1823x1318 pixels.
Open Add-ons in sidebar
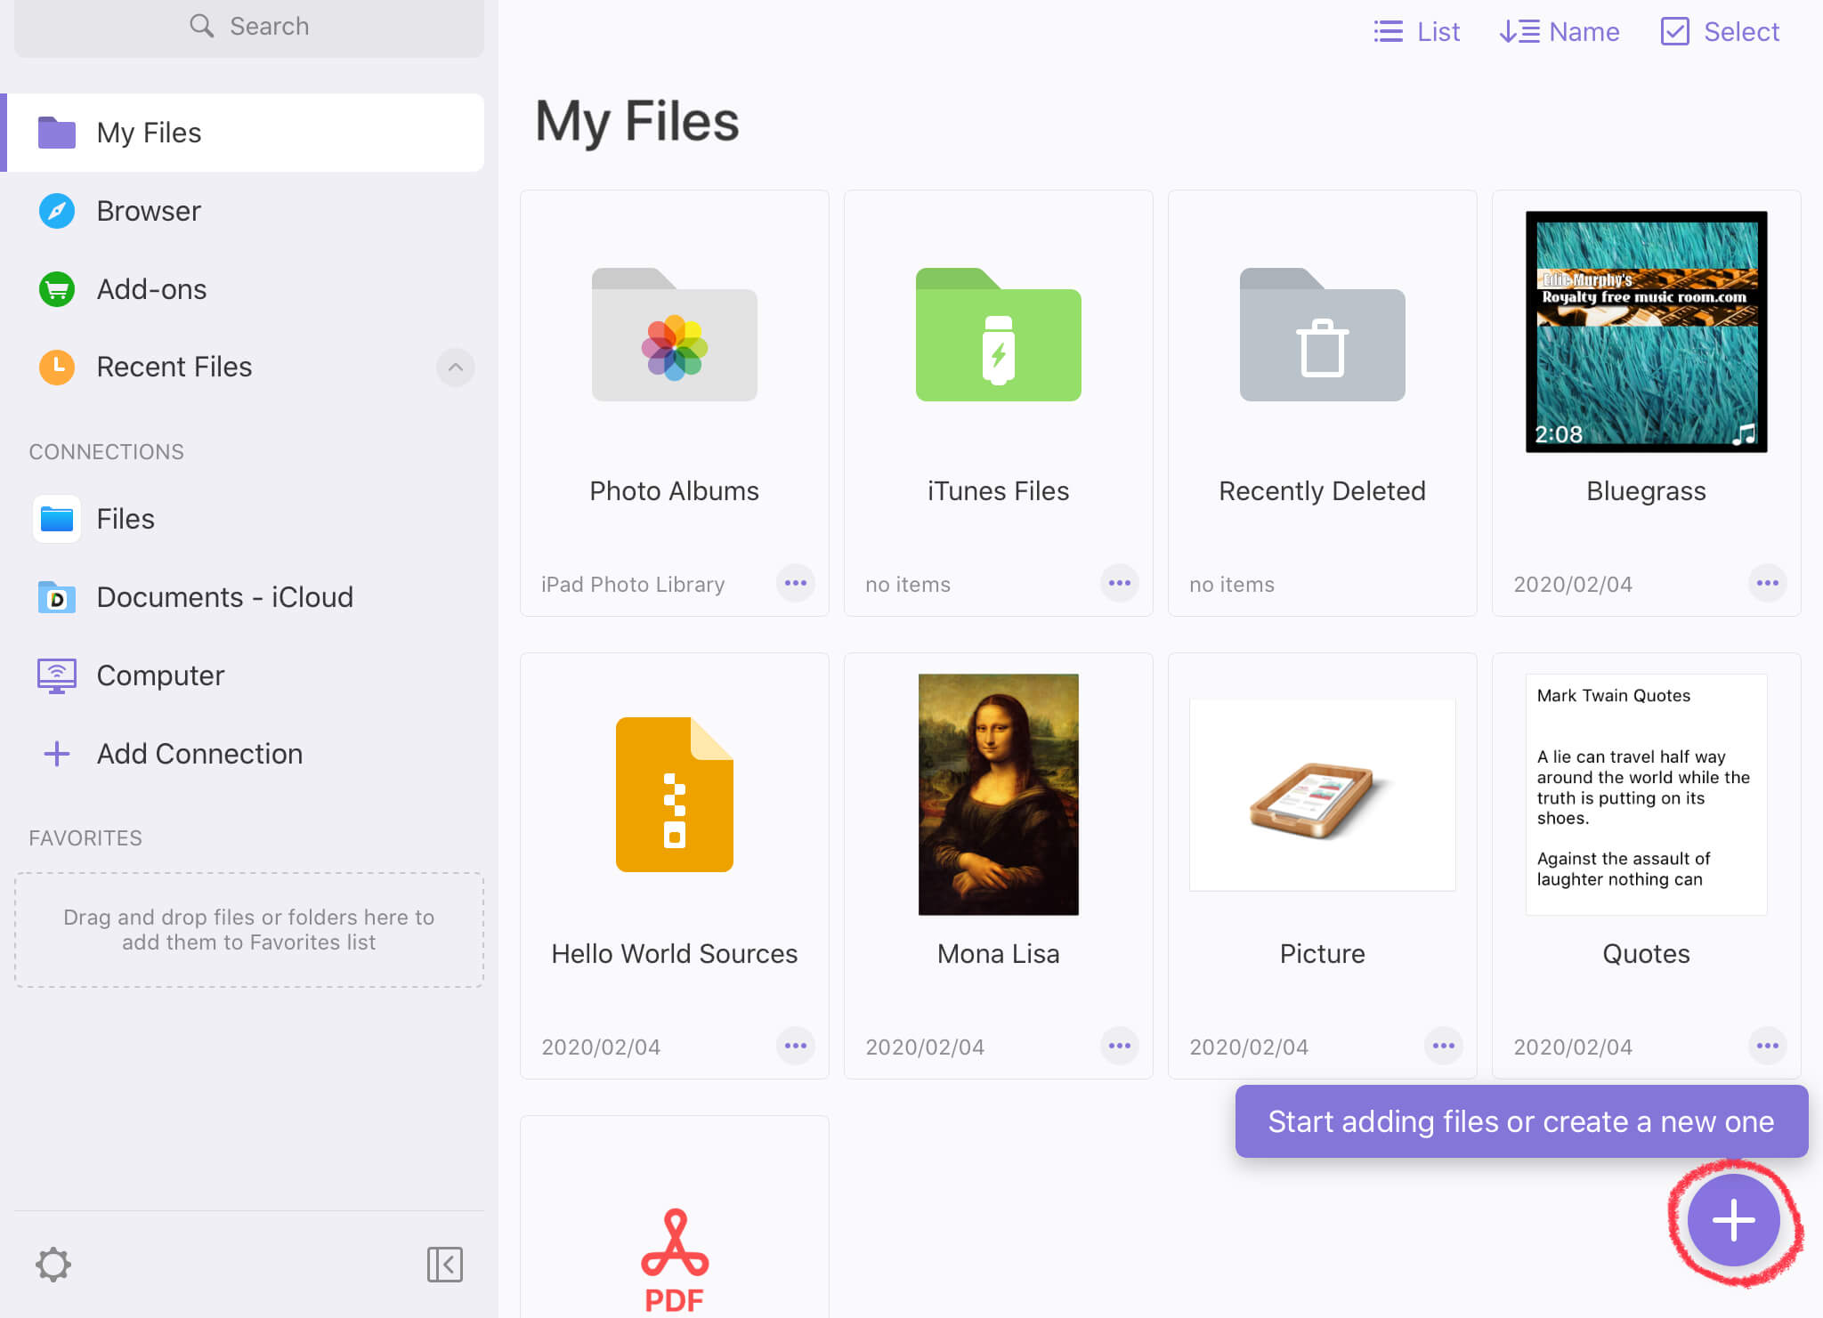151,289
